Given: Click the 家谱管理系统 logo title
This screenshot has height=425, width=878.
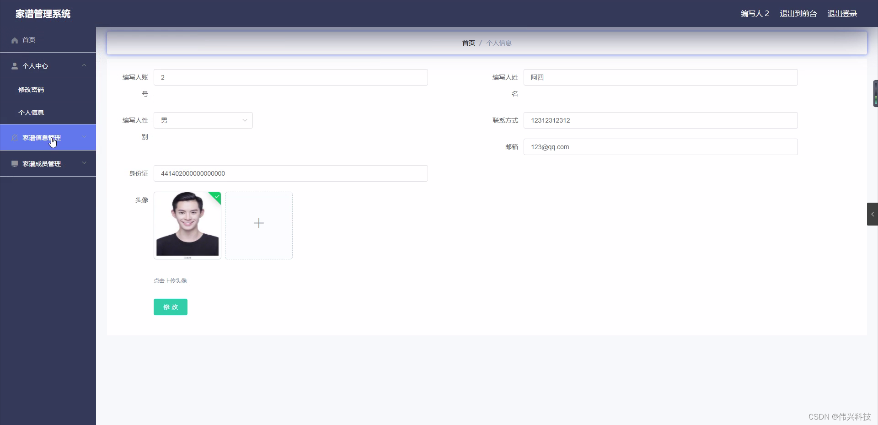Looking at the screenshot, I should 43,14.
